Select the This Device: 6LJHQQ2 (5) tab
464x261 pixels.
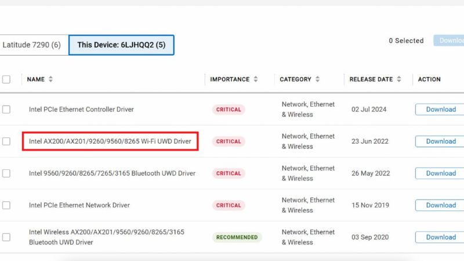pyautogui.click(x=121, y=45)
